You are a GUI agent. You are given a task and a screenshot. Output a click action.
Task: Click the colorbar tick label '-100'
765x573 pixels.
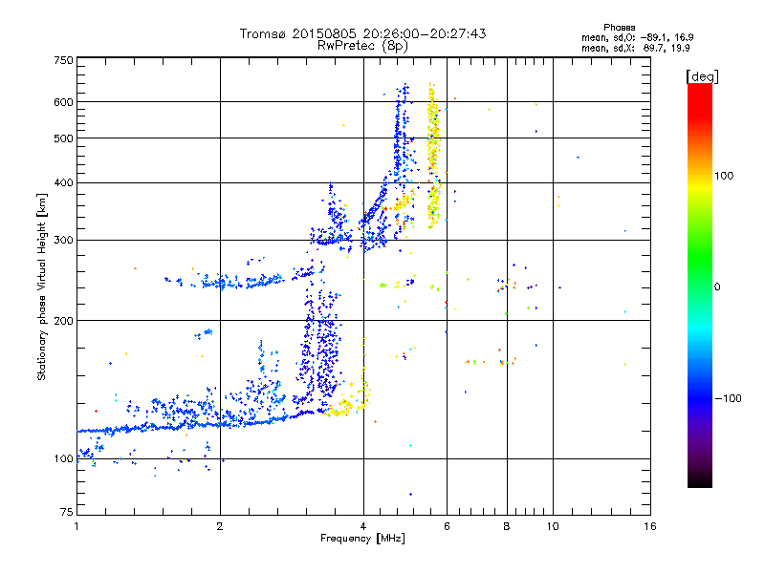coord(728,398)
